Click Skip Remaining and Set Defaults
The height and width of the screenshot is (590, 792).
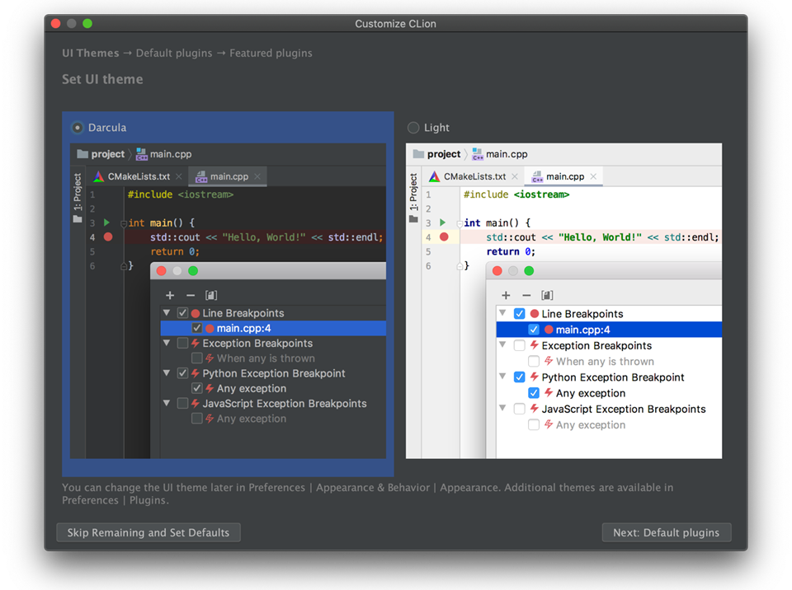coord(148,532)
